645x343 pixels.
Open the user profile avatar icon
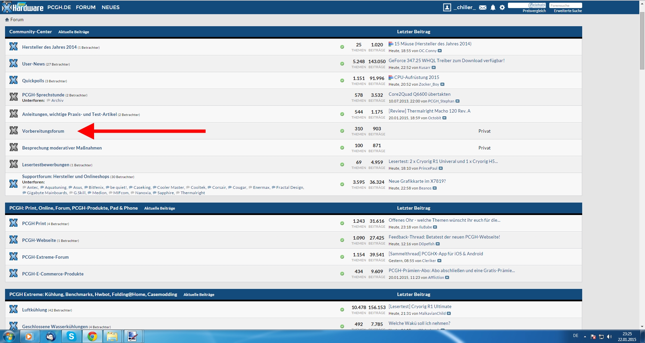click(447, 7)
